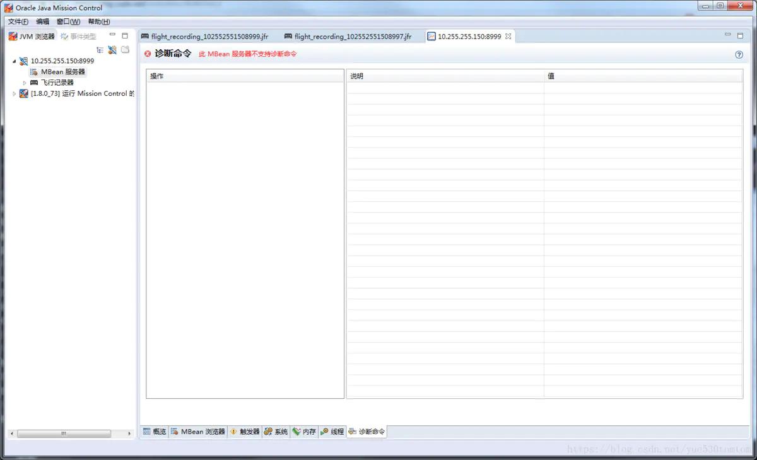Switch to flight_recording_102552551508997.jfr tab

[x=348, y=36]
